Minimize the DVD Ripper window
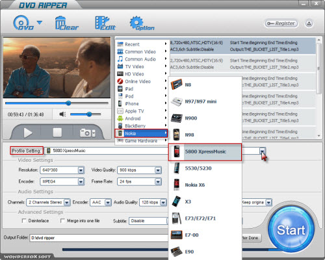 (x=304, y=3)
